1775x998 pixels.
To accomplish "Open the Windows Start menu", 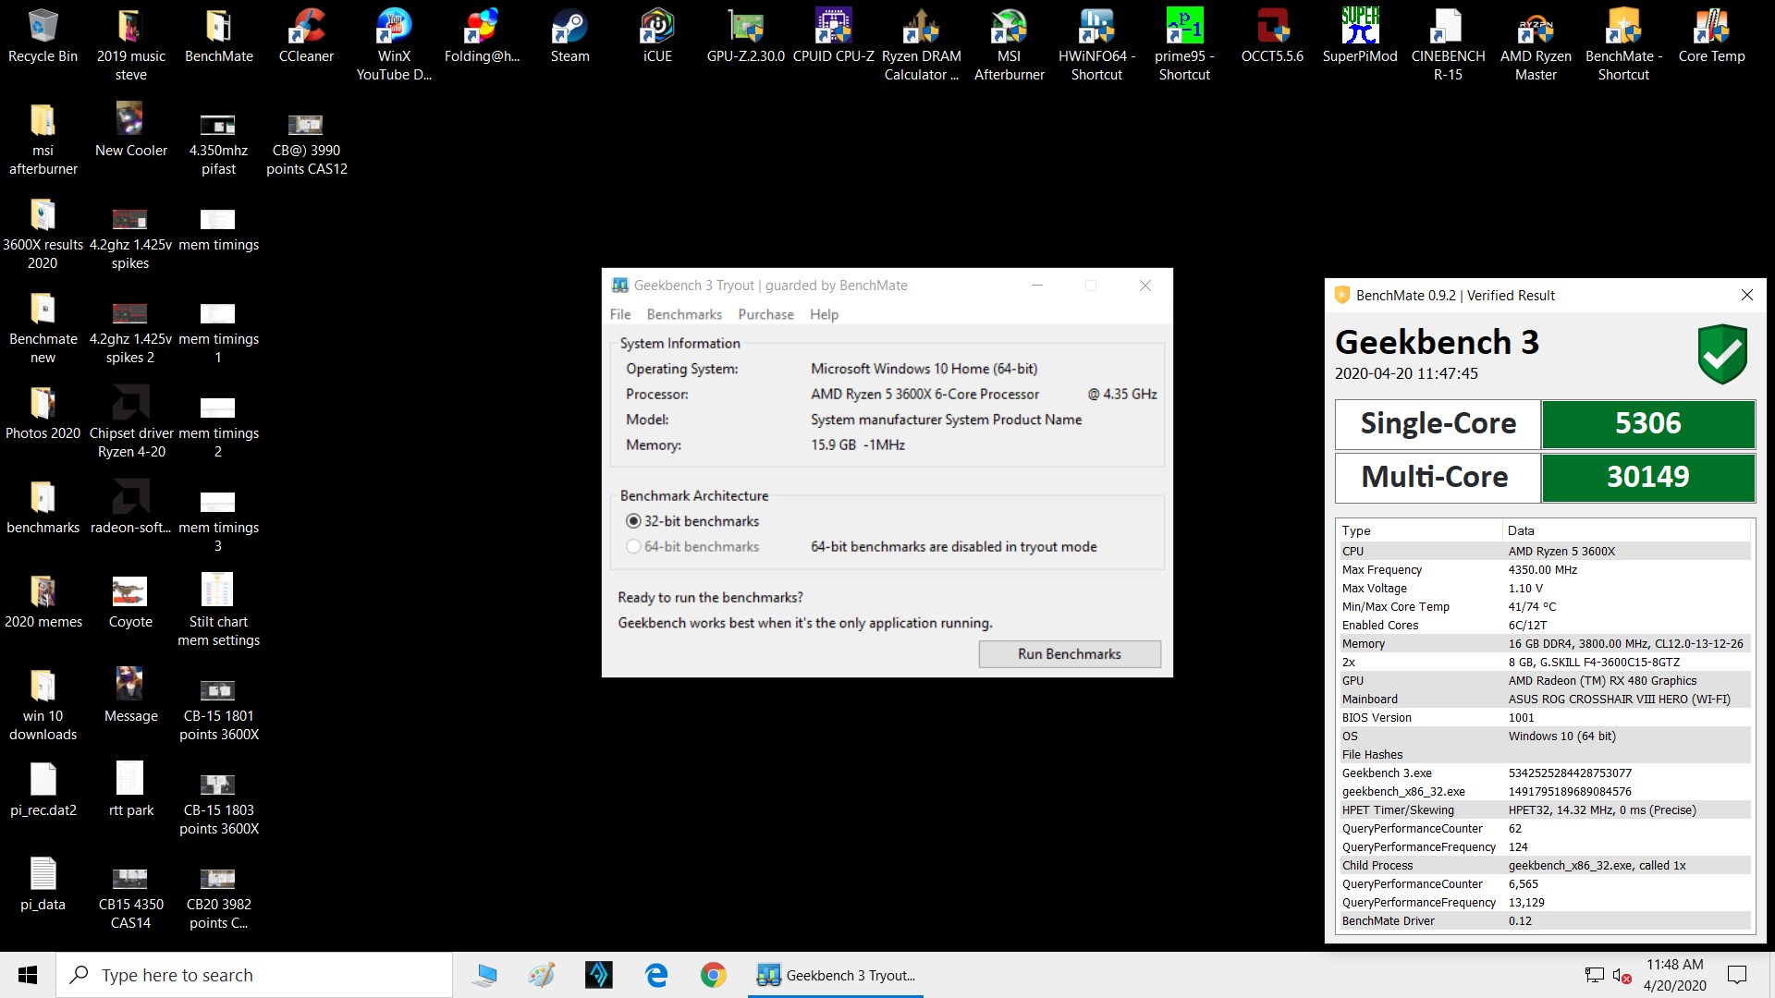I will [28, 975].
